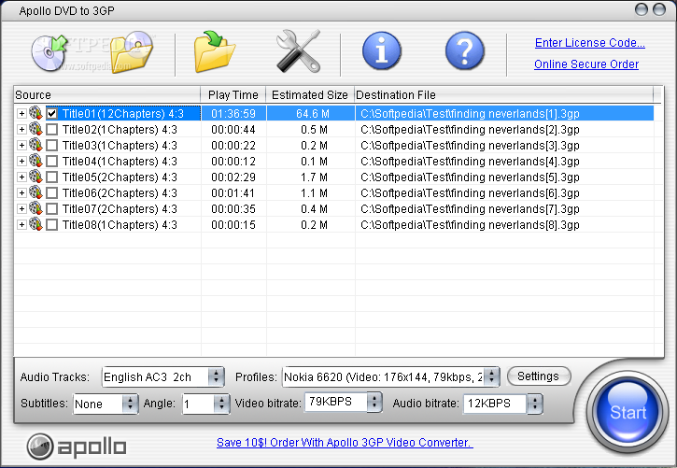
Task: Open Online Secure Order link
Action: (586, 64)
